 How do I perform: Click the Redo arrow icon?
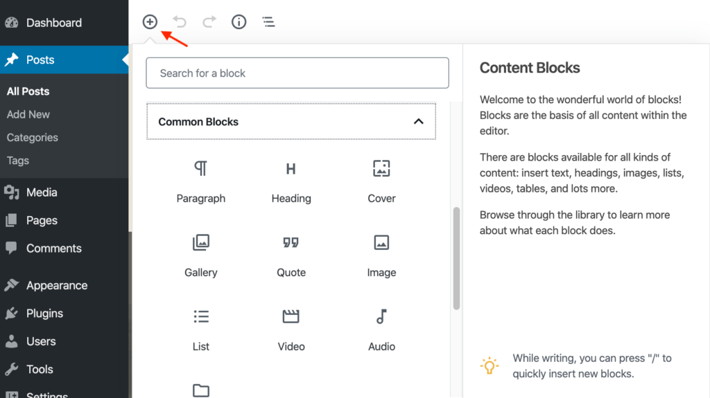(x=209, y=21)
